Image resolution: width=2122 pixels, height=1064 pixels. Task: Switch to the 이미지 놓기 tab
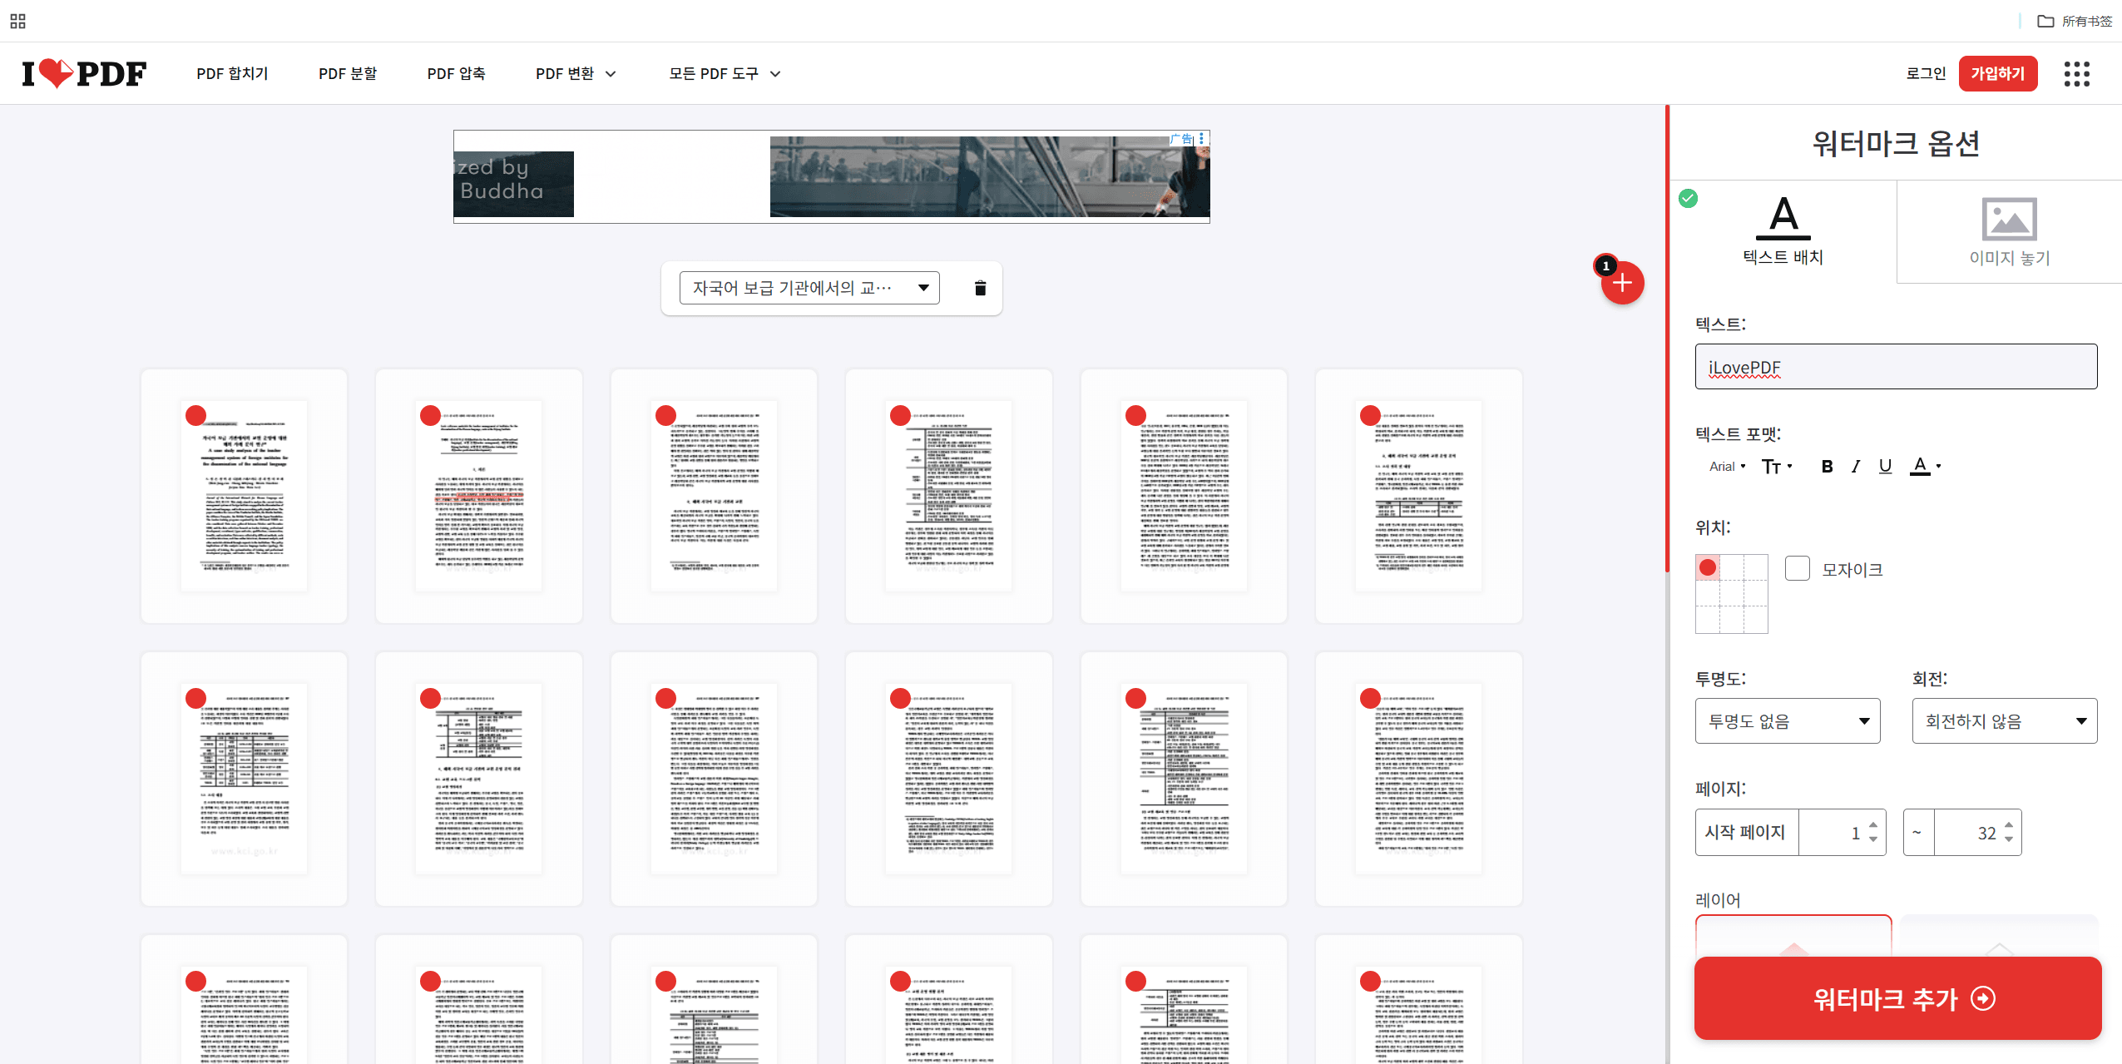pos(2009,231)
